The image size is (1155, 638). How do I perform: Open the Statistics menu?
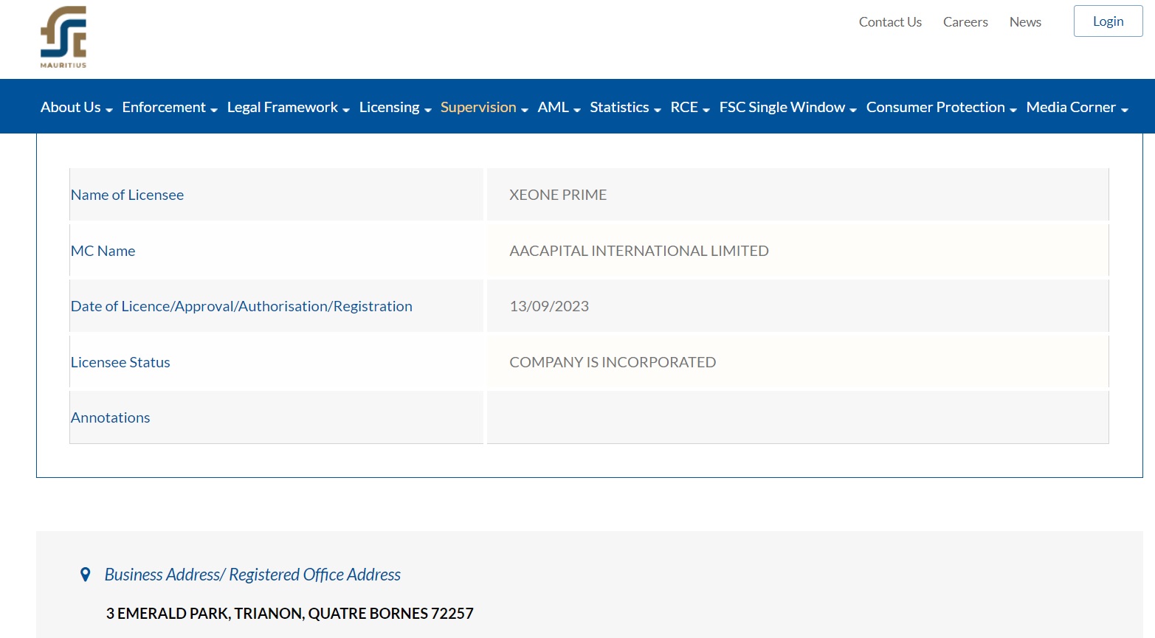coord(620,107)
